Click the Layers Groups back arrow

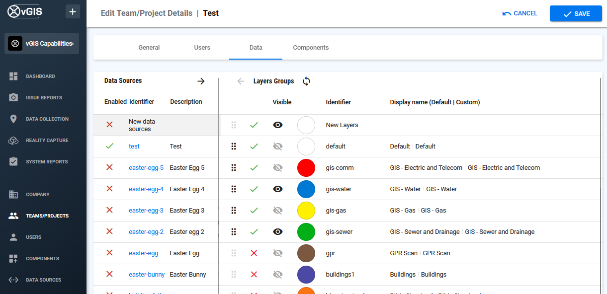241,81
